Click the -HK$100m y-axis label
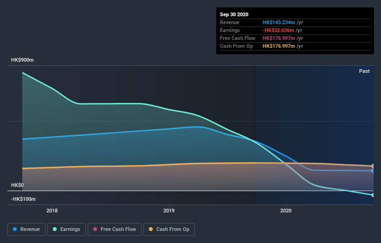 23,199
